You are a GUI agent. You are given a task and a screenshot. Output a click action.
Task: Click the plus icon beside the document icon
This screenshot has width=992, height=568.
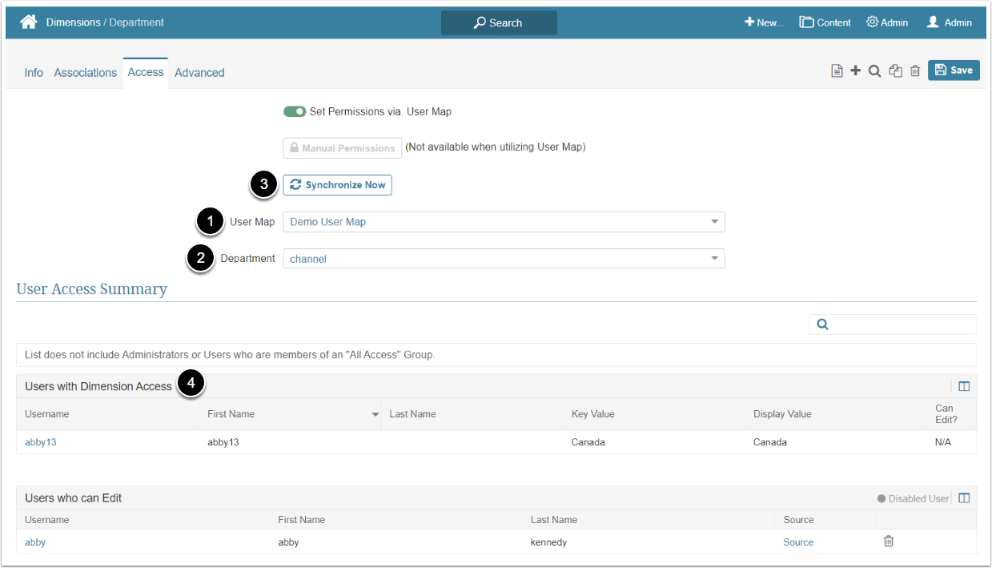855,70
